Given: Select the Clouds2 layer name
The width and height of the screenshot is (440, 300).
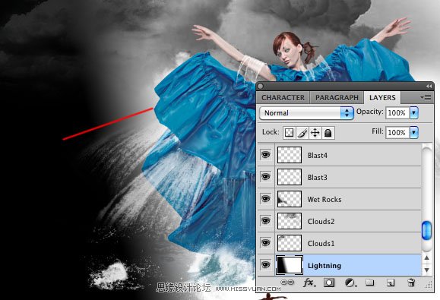Looking at the screenshot, I should tap(321, 222).
